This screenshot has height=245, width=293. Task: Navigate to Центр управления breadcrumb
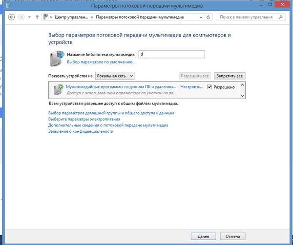point(73,17)
